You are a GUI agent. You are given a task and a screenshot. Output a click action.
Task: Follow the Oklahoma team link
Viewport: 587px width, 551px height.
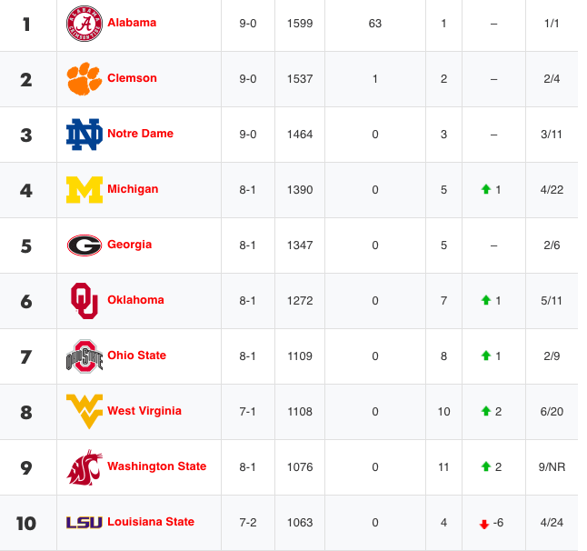click(135, 300)
